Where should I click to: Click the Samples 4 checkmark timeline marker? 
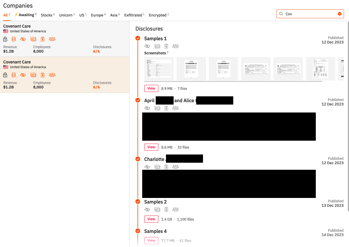point(138,231)
